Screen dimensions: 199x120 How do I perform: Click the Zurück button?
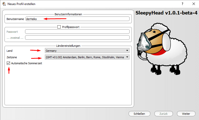point(163,114)
